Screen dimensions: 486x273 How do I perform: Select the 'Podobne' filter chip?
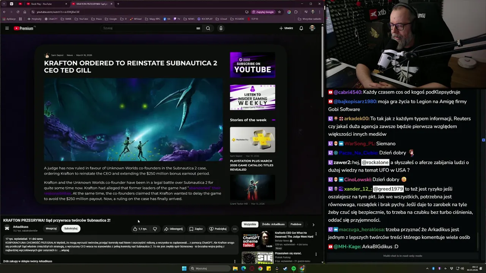296,224
